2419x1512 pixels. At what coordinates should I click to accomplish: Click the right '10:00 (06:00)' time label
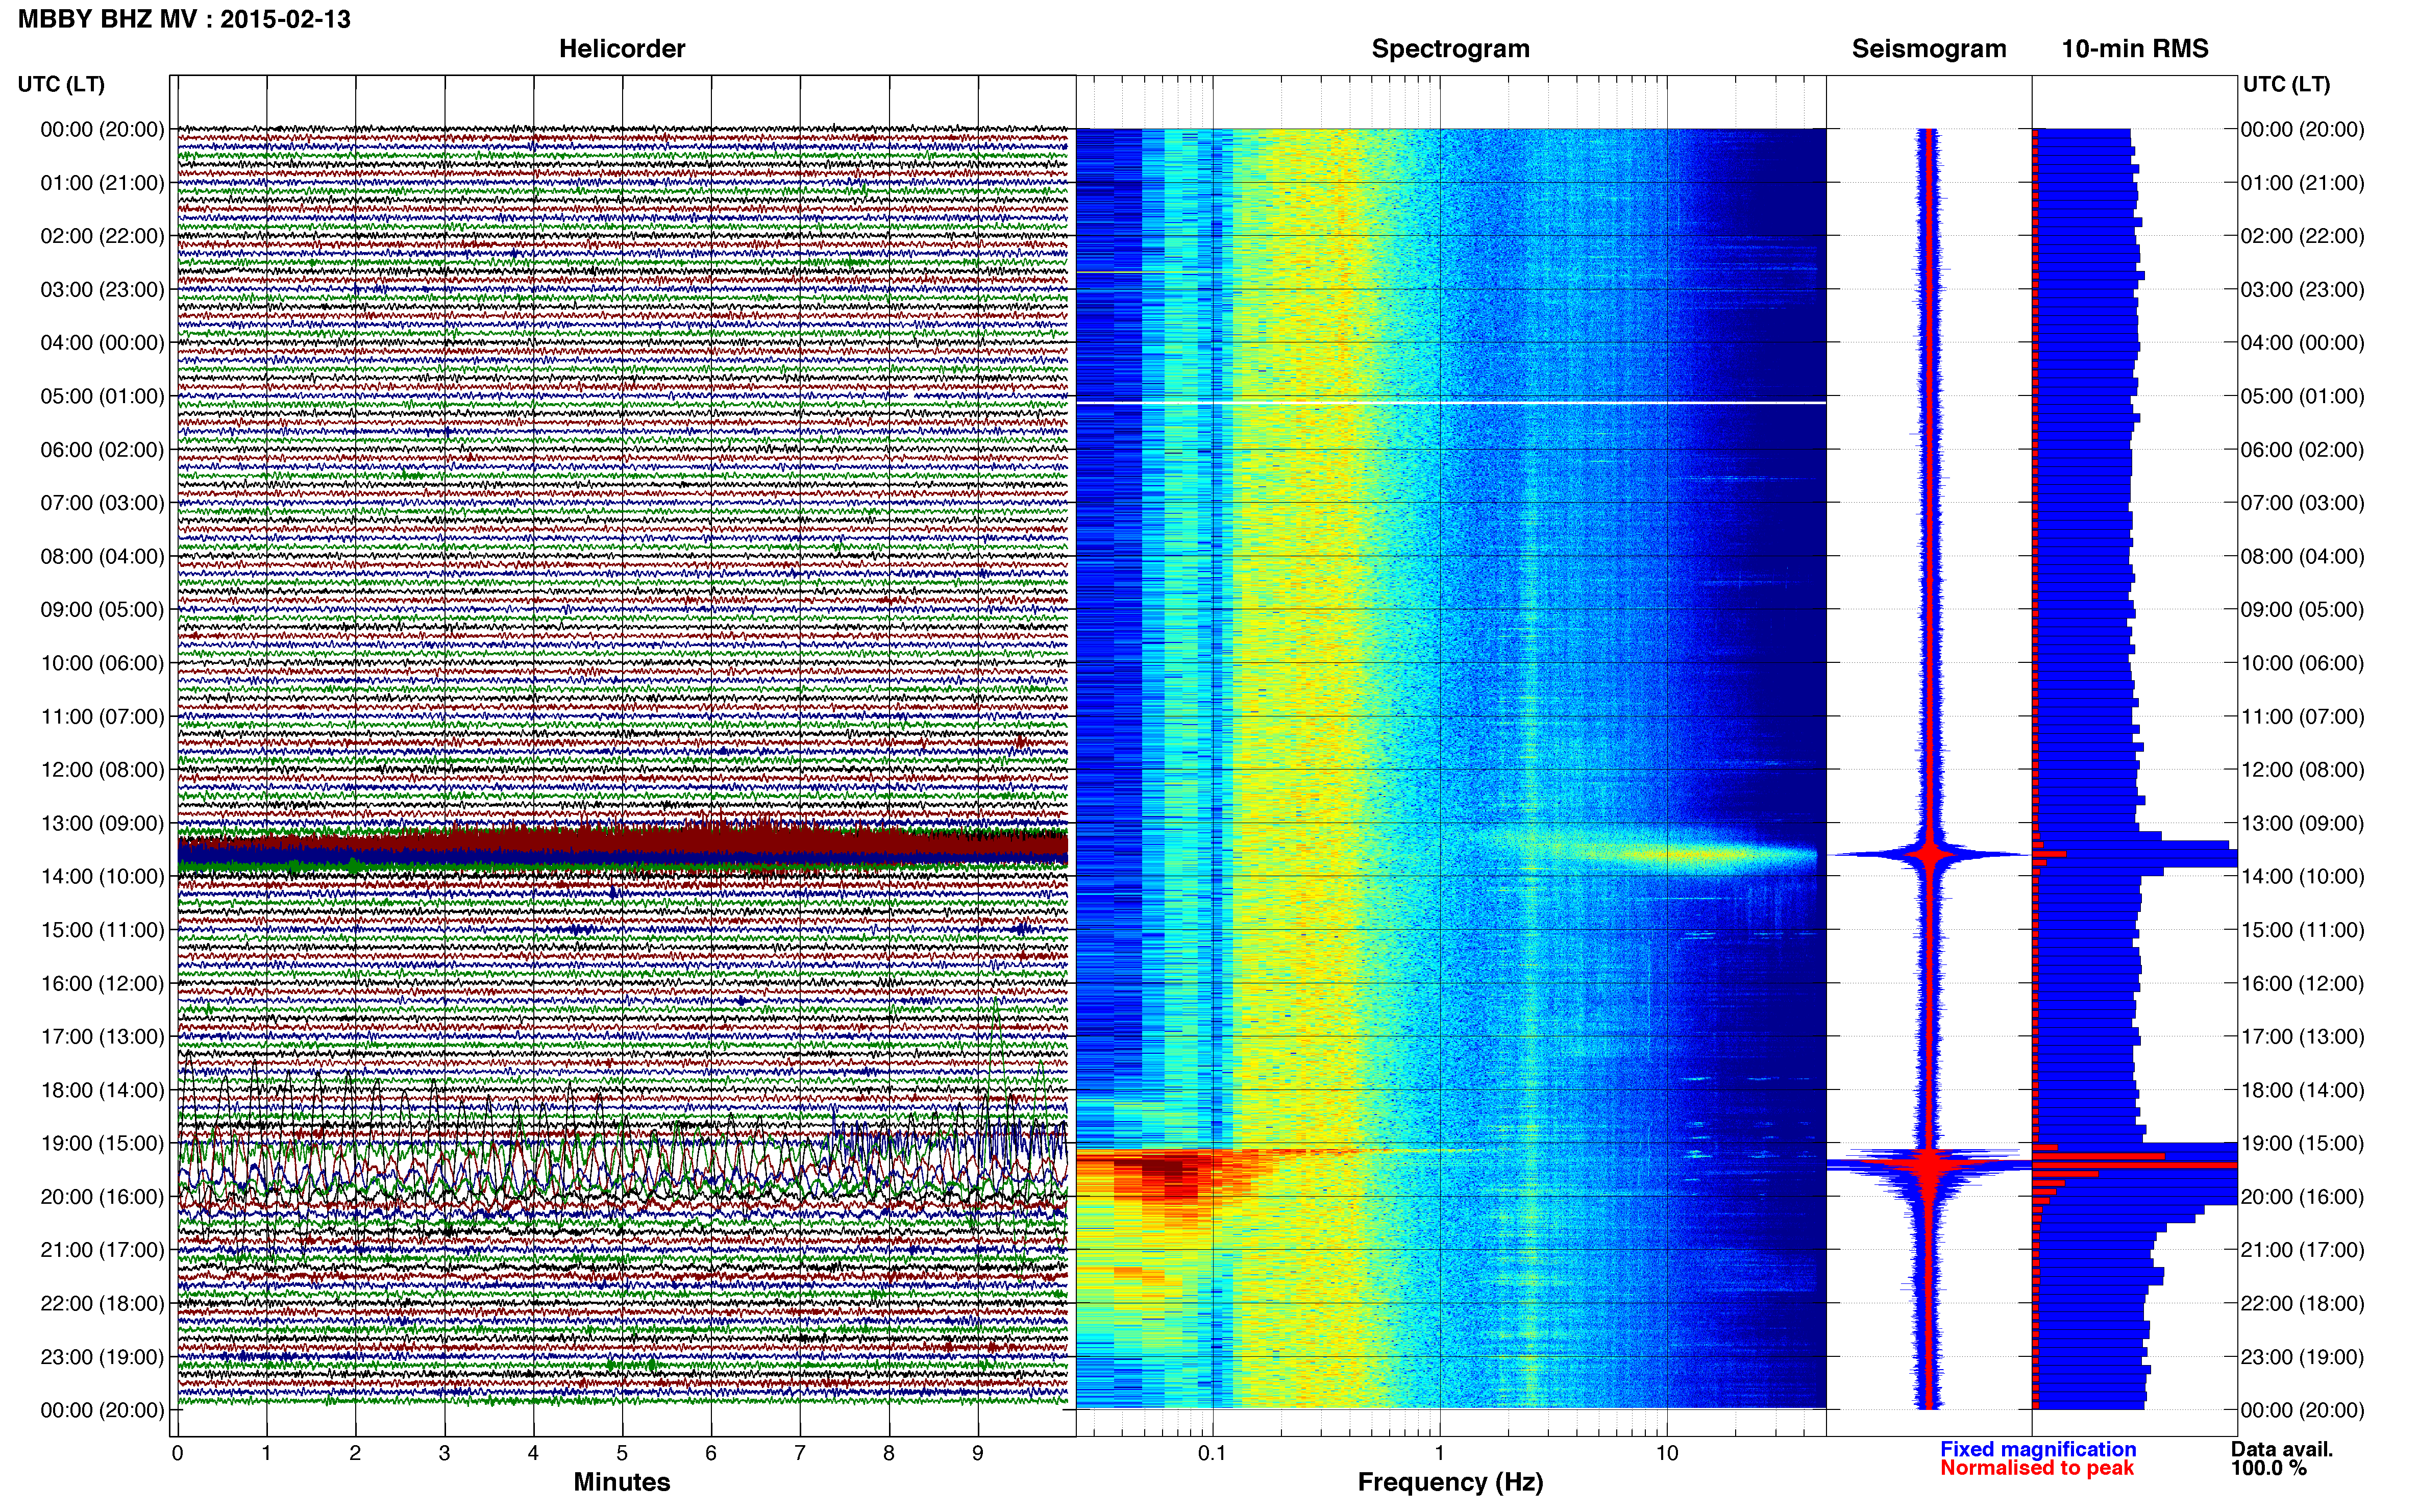(2302, 663)
